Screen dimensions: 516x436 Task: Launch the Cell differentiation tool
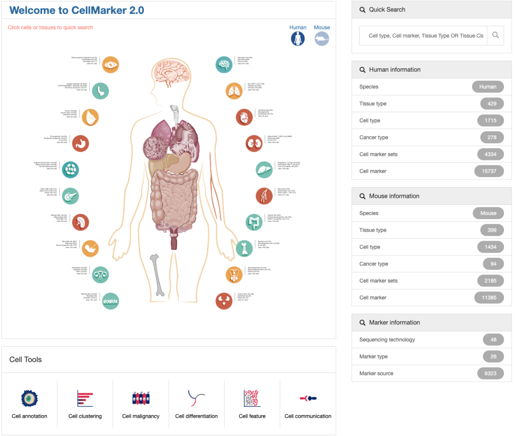coord(196,404)
